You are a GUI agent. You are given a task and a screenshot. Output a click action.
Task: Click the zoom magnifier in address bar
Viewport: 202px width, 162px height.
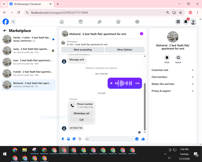pos(168,13)
